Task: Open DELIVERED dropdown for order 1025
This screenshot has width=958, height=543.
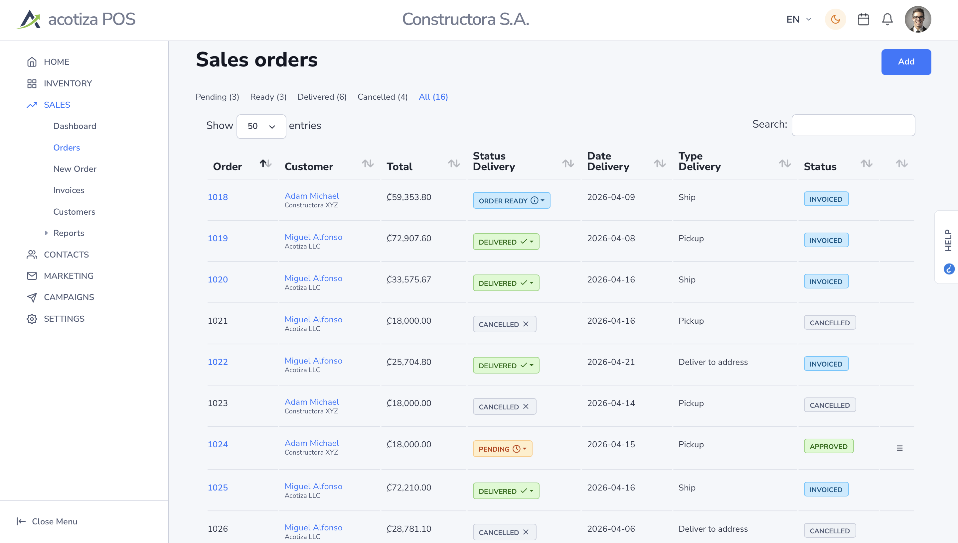Action: tap(506, 491)
